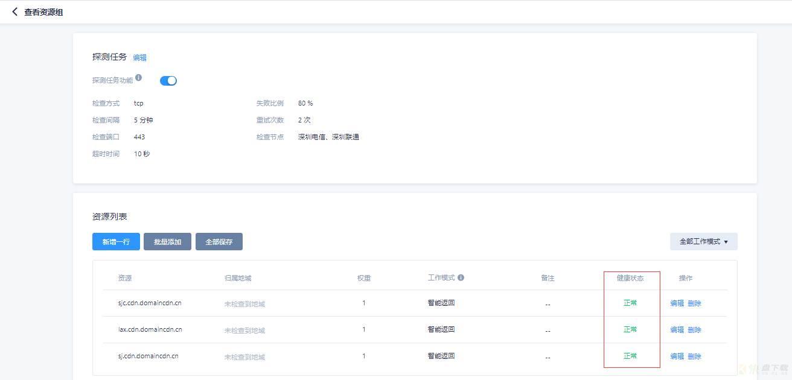Click the 深圳电信、深圳联通 check node value
The width and height of the screenshot is (792, 380).
click(x=328, y=137)
